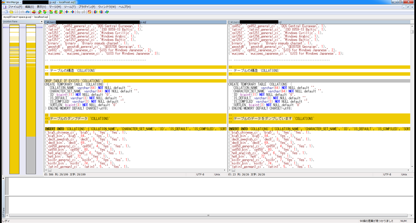Click the Redo toolbar icon
This screenshot has width=416, height=223.
pyautogui.click(x=28, y=12)
